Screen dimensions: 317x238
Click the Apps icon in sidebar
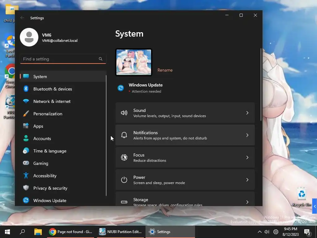click(26, 126)
